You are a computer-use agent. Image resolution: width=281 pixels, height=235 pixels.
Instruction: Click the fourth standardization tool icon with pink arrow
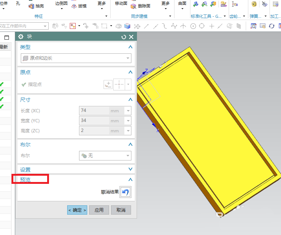tap(223, 4)
